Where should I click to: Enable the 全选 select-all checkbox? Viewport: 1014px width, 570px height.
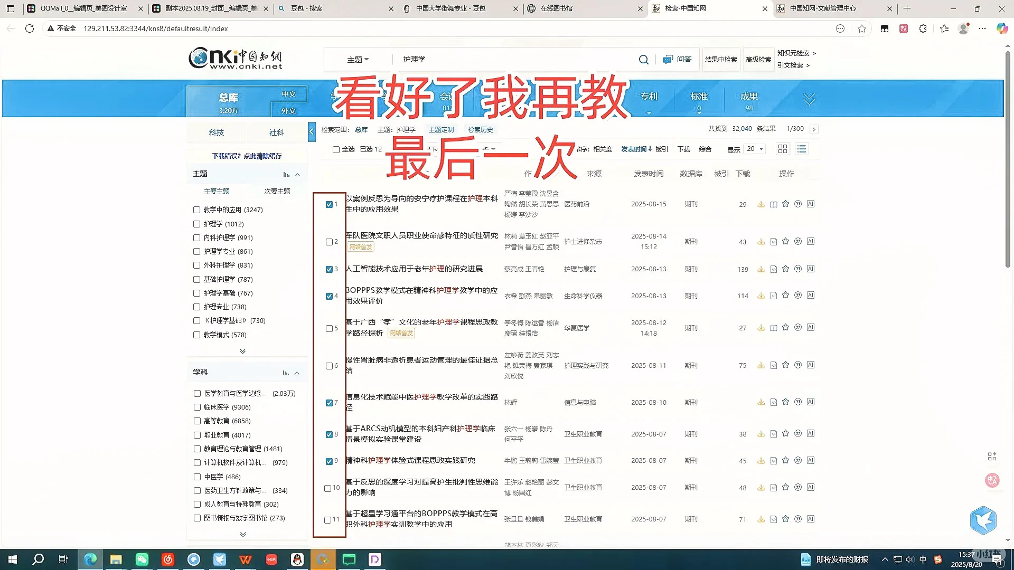tap(336, 149)
